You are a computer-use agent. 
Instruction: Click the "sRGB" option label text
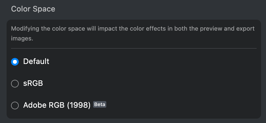(33, 83)
